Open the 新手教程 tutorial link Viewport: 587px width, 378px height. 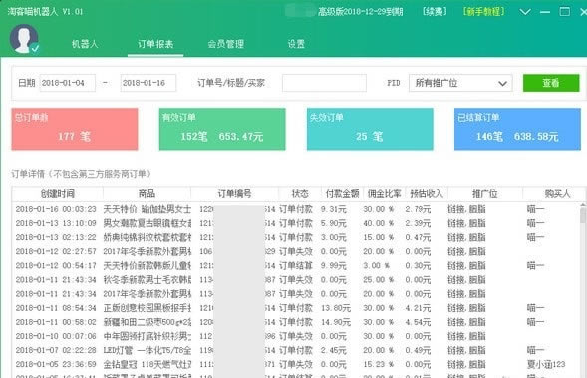click(484, 12)
